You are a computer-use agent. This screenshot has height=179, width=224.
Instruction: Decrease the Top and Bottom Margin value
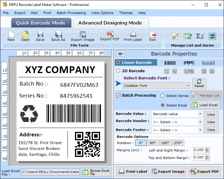[207, 159]
